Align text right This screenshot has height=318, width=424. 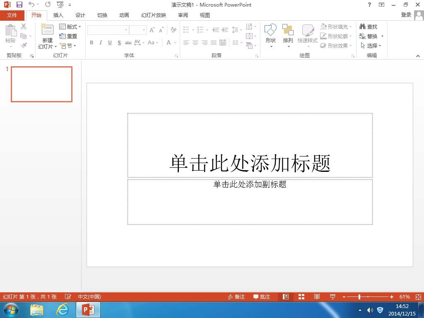205,43
